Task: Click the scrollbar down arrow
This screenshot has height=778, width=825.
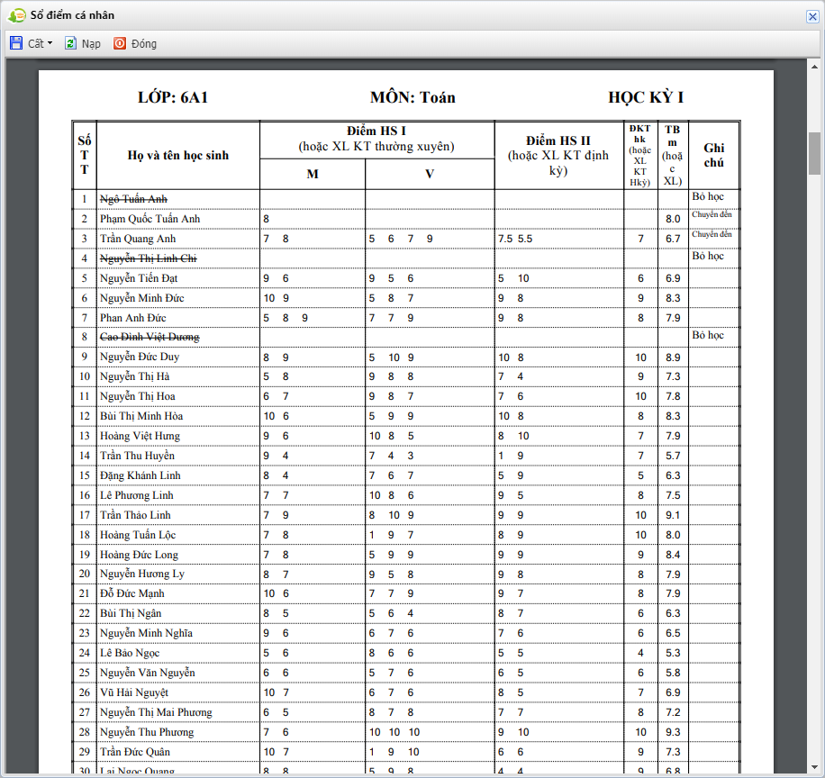Action: coord(814,767)
